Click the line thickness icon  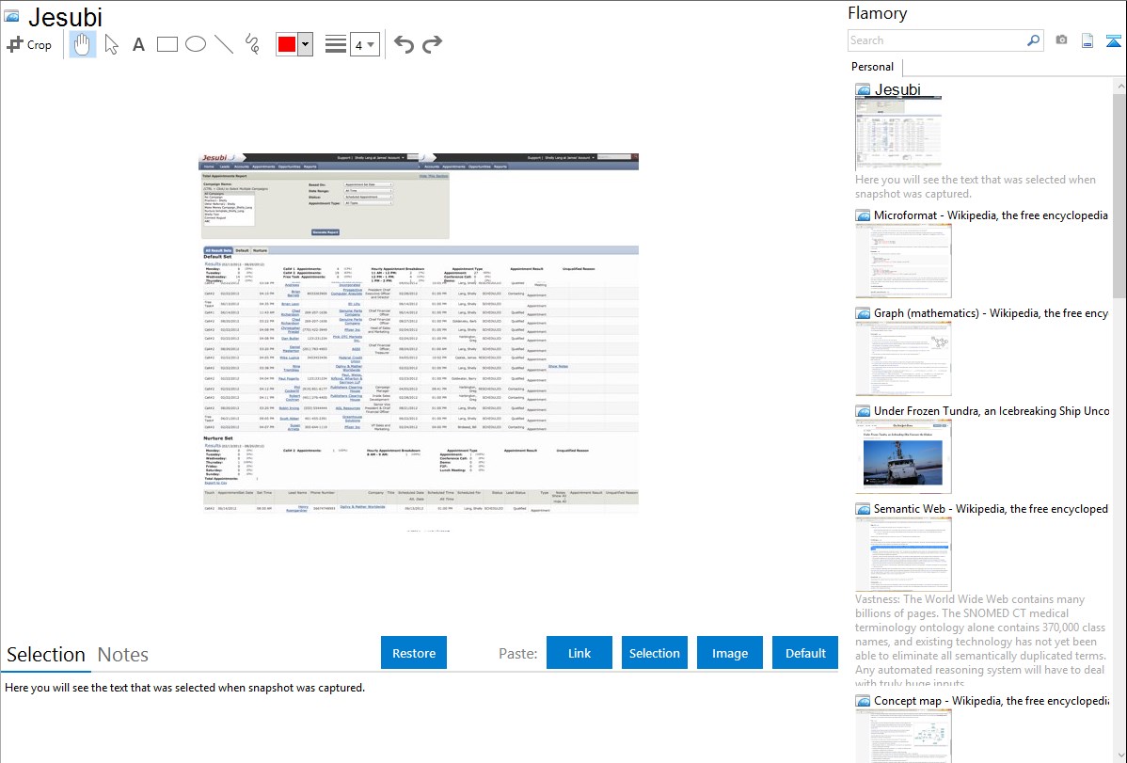pyautogui.click(x=335, y=44)
